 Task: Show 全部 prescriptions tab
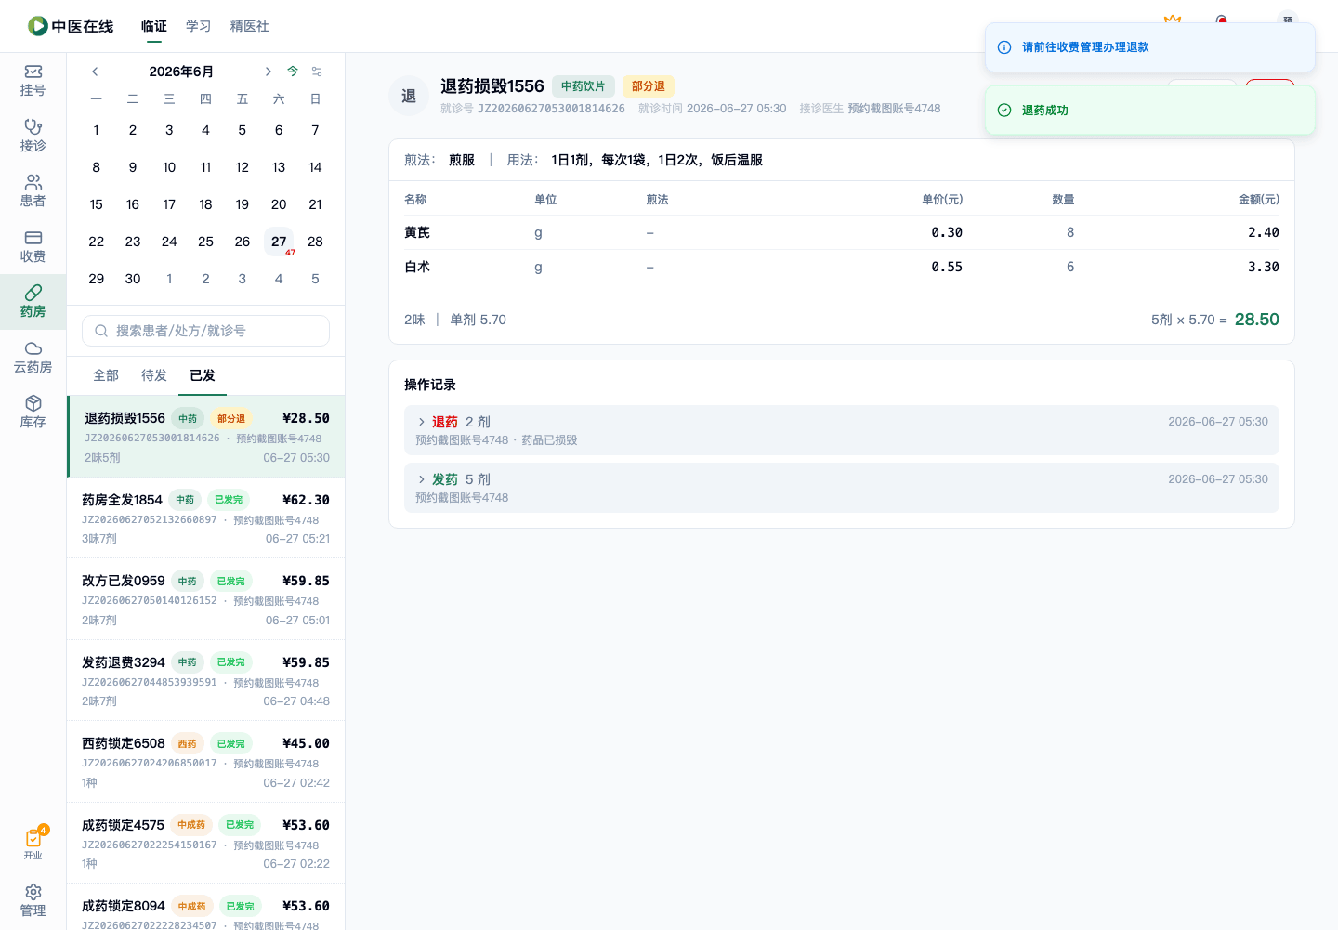(x=106, y=375)
